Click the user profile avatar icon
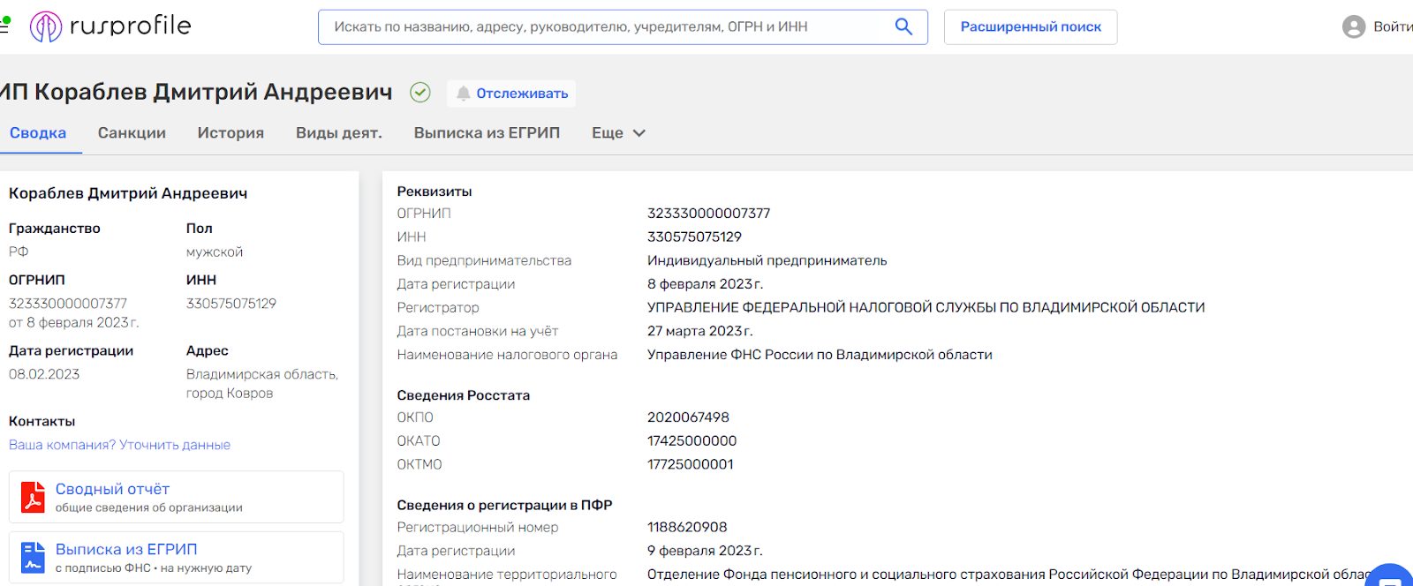The width and height of the screenshot is (1413, 586). click(x=1354, y=26)
